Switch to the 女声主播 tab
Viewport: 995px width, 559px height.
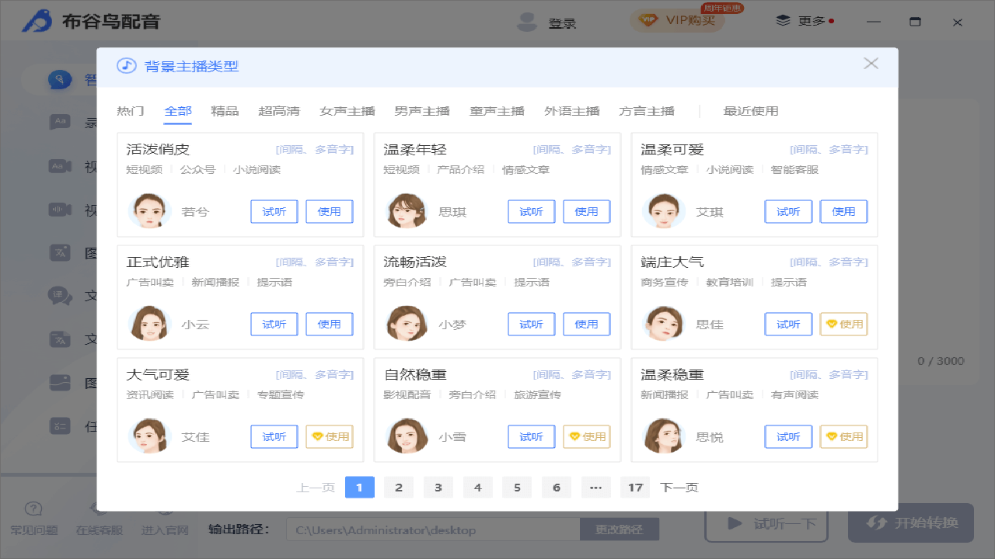coord(346,111)
